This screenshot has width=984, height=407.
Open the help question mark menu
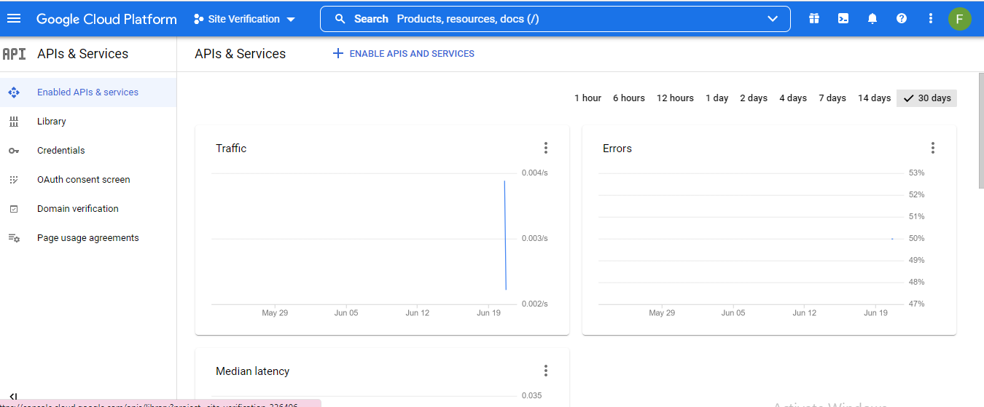click(902, 19)
